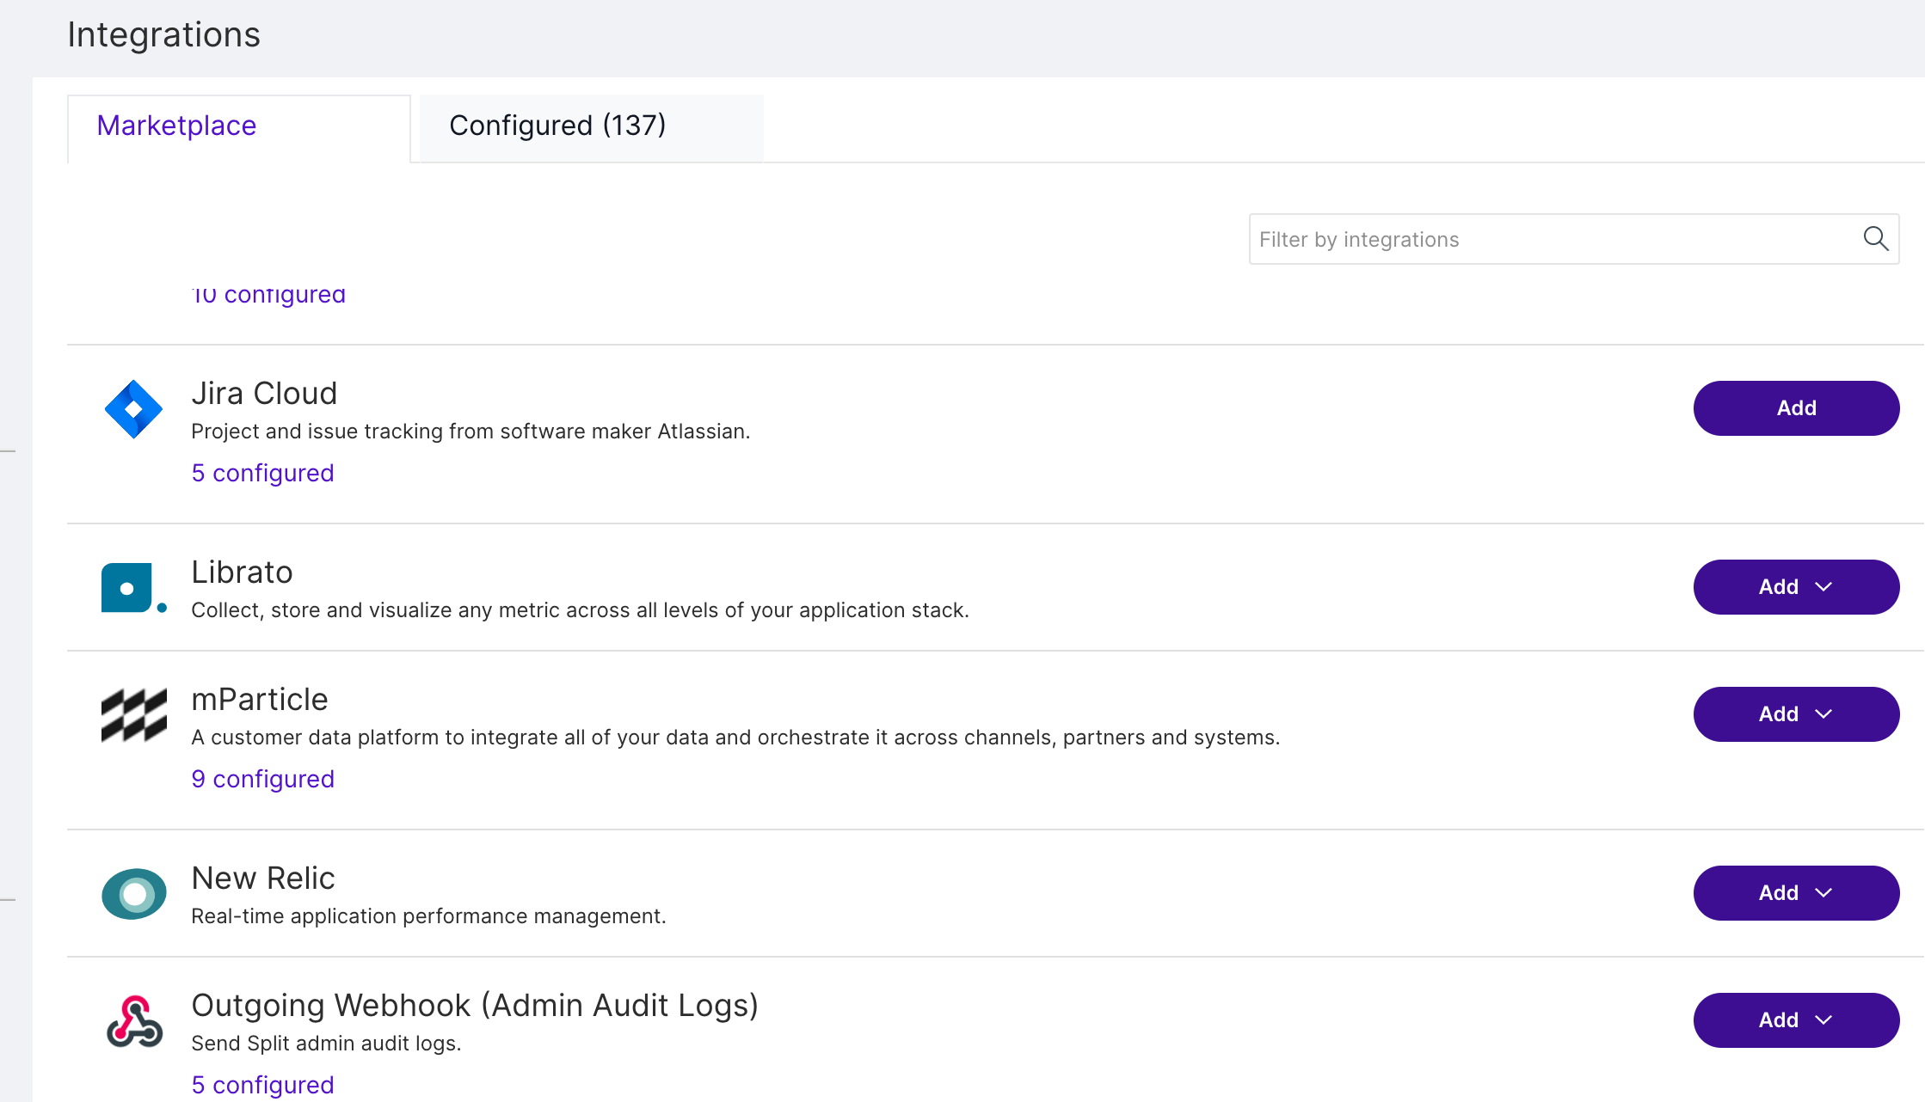Screen dimensions: 1925x1102
Task: Open 9 configured link for mParticle
Action: [x=261, y=780]
